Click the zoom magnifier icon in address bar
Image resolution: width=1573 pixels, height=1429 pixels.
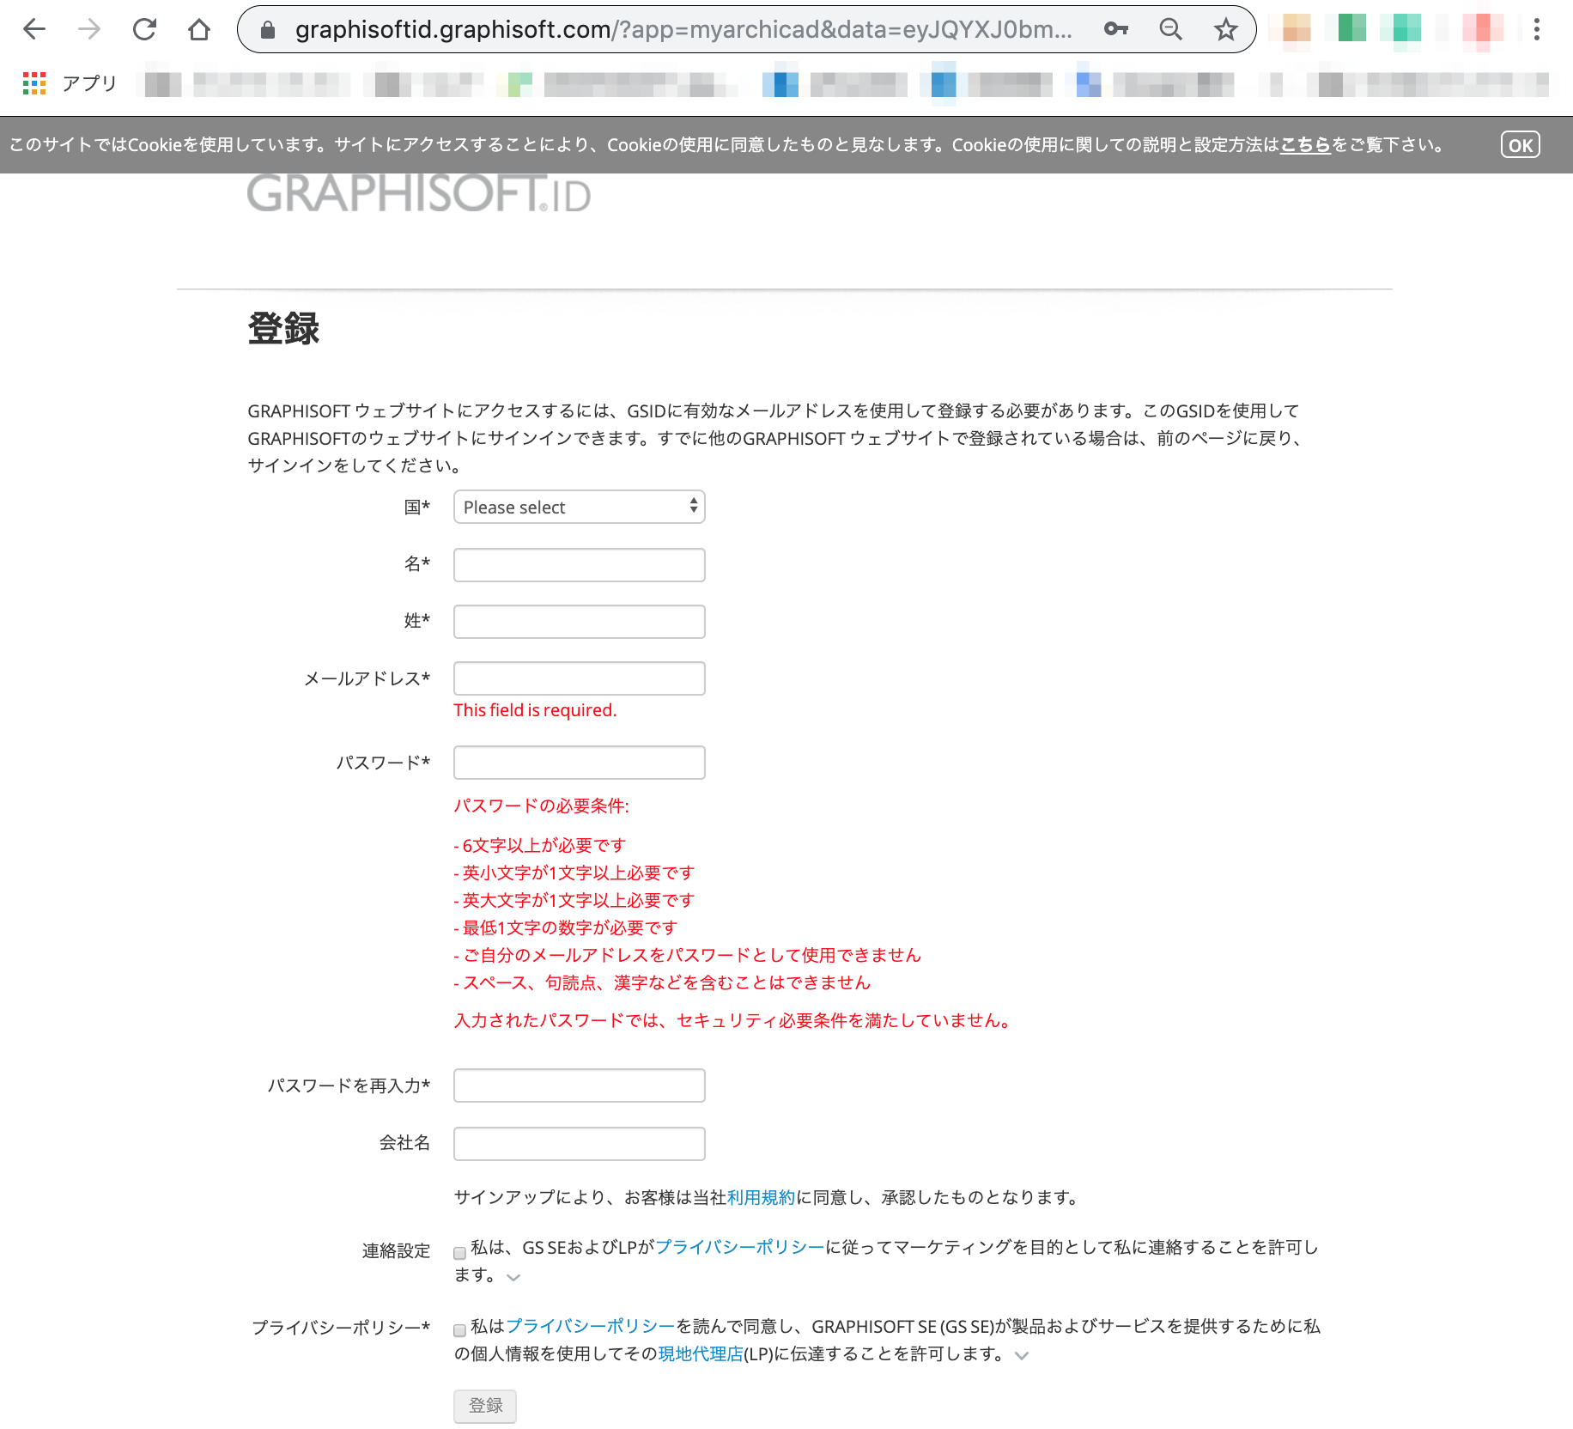tap(1170, 29)
